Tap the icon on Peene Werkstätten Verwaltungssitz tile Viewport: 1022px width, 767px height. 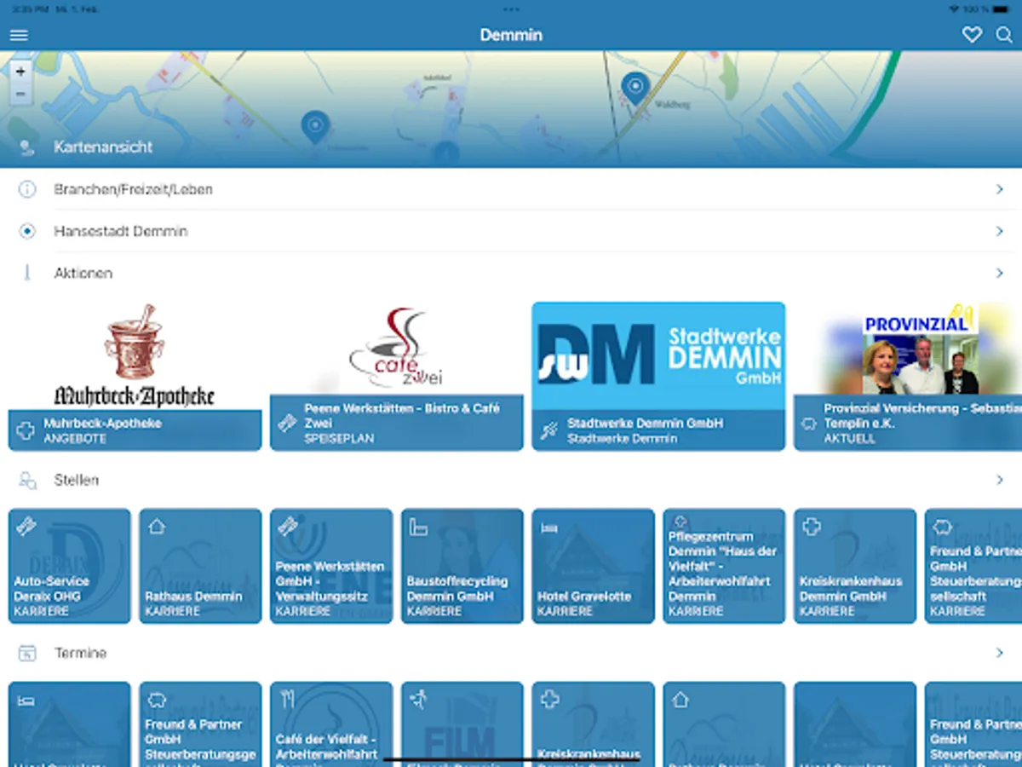(288, 527)
